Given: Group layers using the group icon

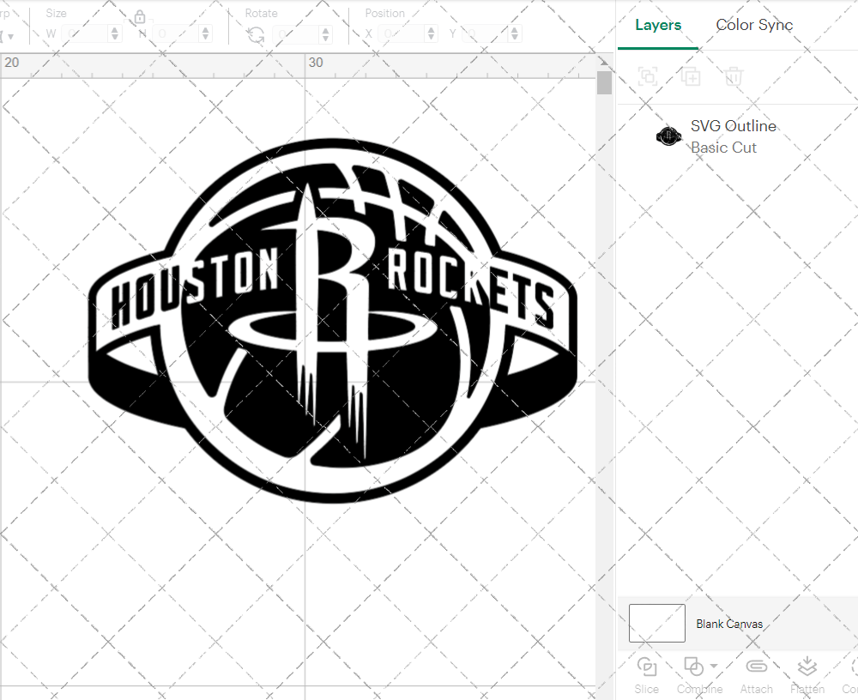Looking at the screenshot, I should tap(648, 76).
